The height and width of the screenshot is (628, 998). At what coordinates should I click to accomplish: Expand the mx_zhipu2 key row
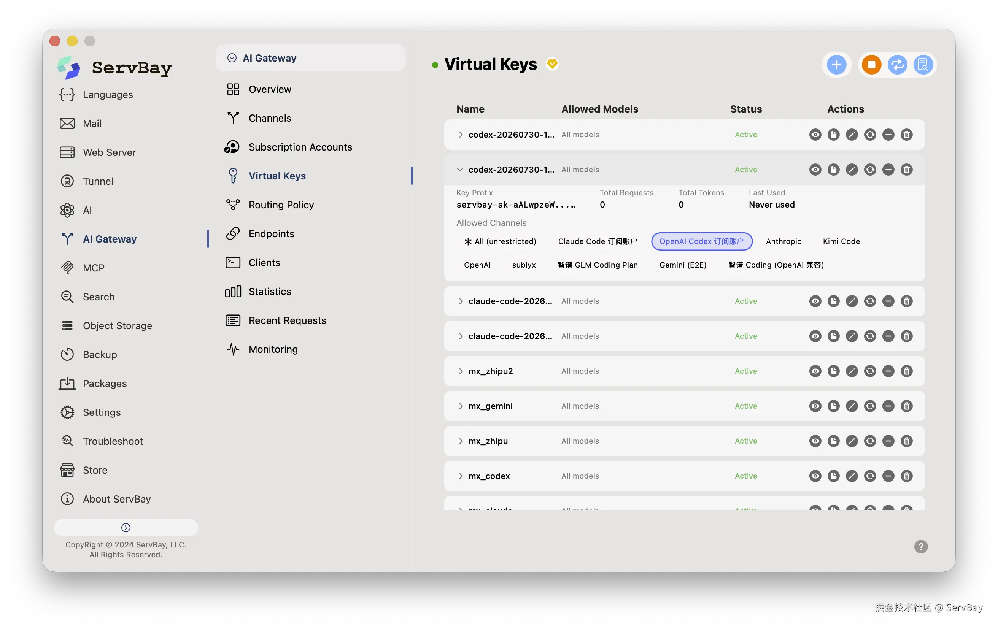pyautogui.click(x=460, y=371)
